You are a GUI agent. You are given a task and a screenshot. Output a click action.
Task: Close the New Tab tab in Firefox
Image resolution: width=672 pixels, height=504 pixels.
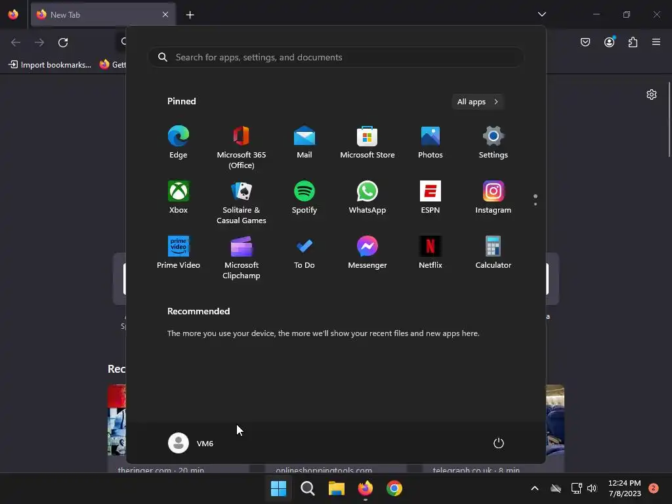click(x=165, y=14)
